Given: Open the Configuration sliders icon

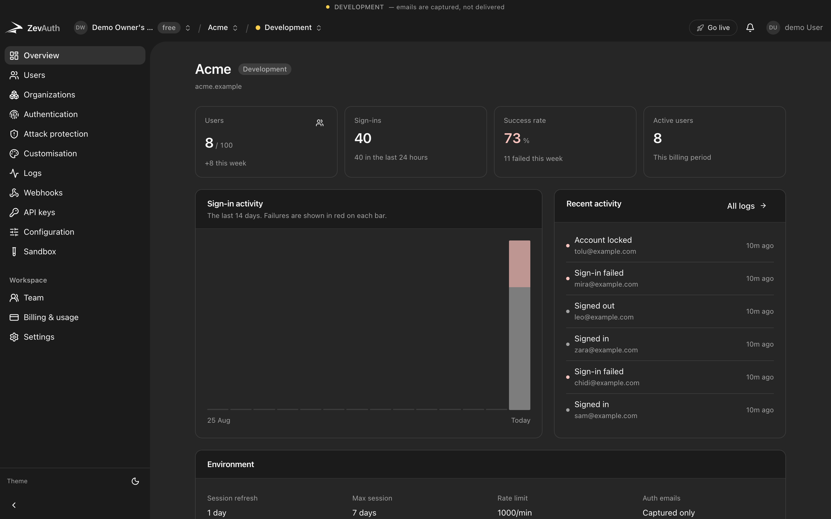Looking at the screenshot, I should (14, 232).
